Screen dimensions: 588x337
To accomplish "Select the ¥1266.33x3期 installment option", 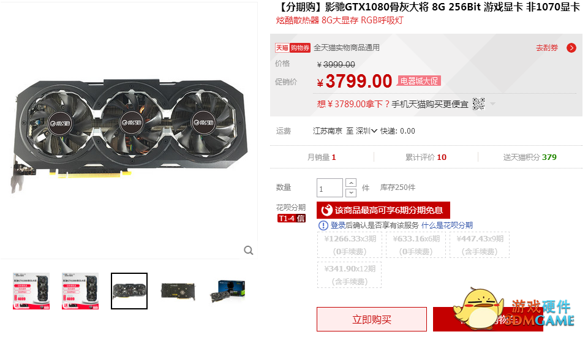I will [350, 245].
